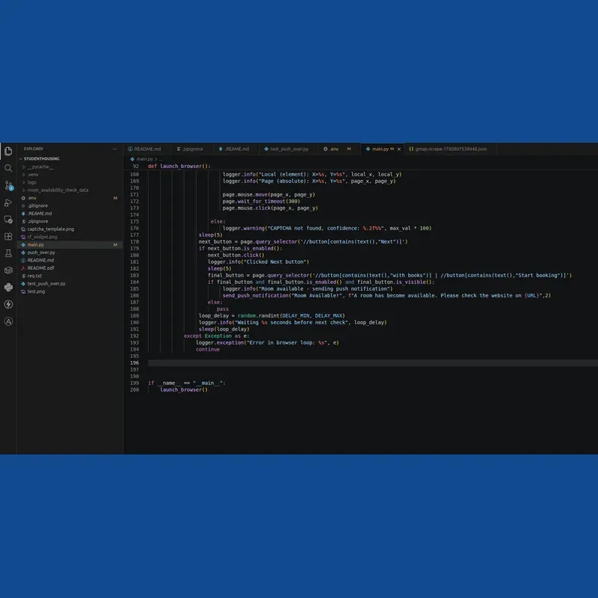Open the Run and Debug view
This screenshot has width=598, height=598.
click(x=8, y=203)
